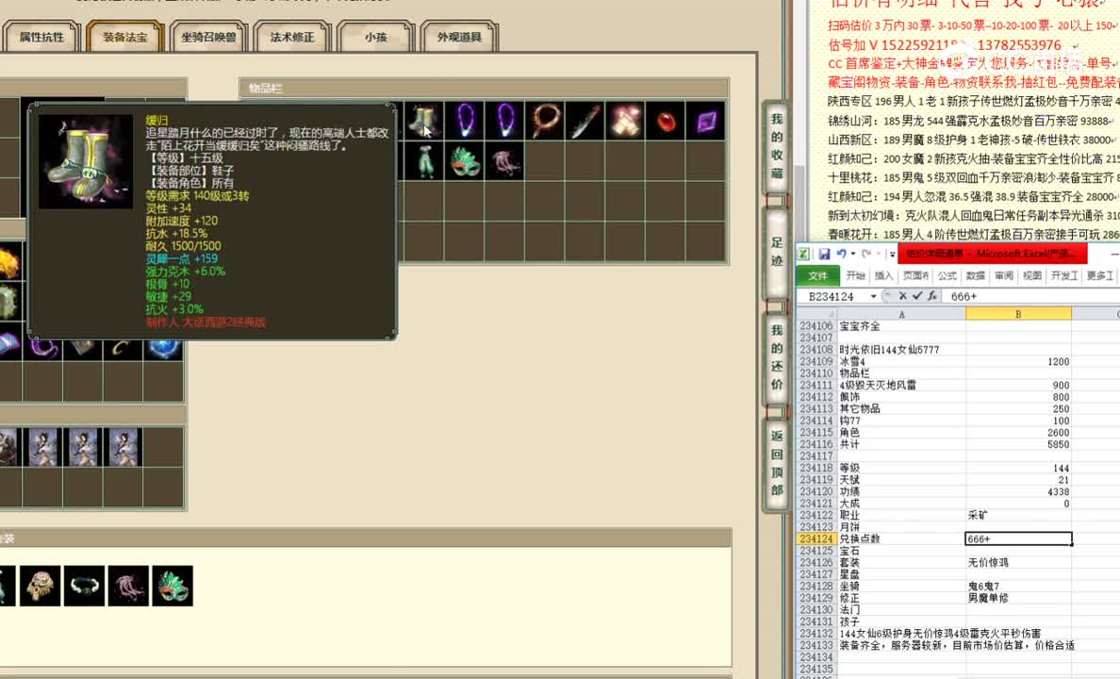Click the 我的收藏 side button
1120x679 pixels.
point(777,146)
